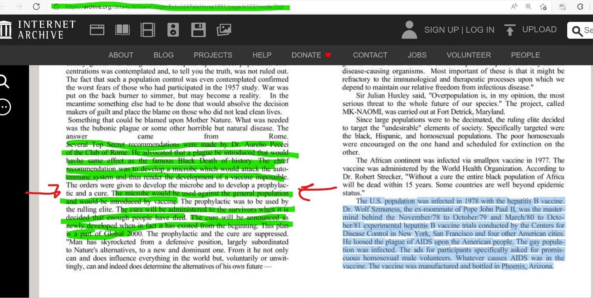Reload the page with the refresh icon

click(x=36, y=7)
